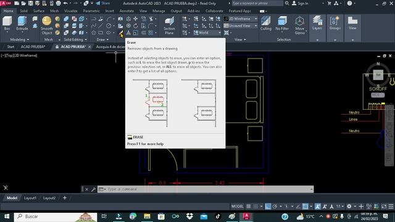The image size is (395, 222).
Task: Click the Save icon in Quick Access
Action: point(30,3)
